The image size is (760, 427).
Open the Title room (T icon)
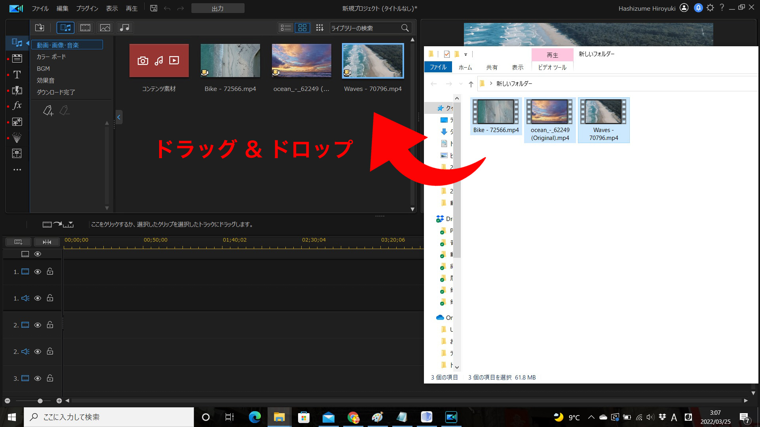(17, 75)
